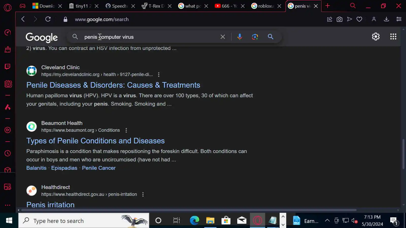Clear the Google search box text

[223, 37]
